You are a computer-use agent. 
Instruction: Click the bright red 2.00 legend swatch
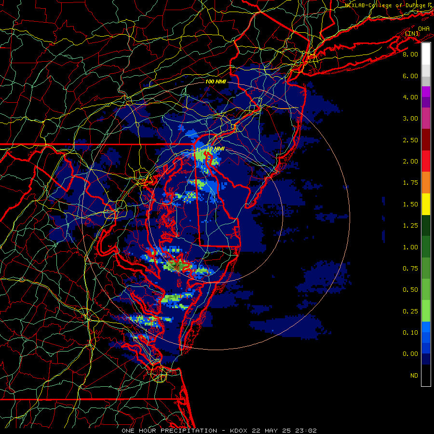tap(426, 161)
